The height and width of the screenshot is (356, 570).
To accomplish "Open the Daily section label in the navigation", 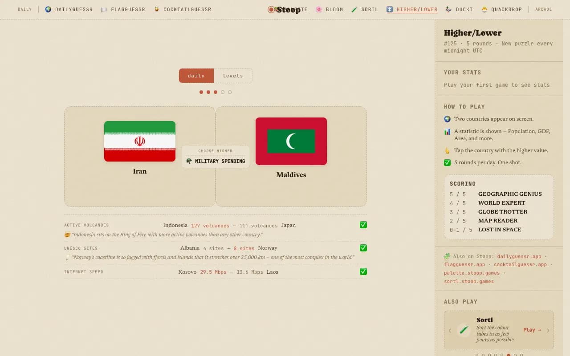I will click(x=25, y=9).
